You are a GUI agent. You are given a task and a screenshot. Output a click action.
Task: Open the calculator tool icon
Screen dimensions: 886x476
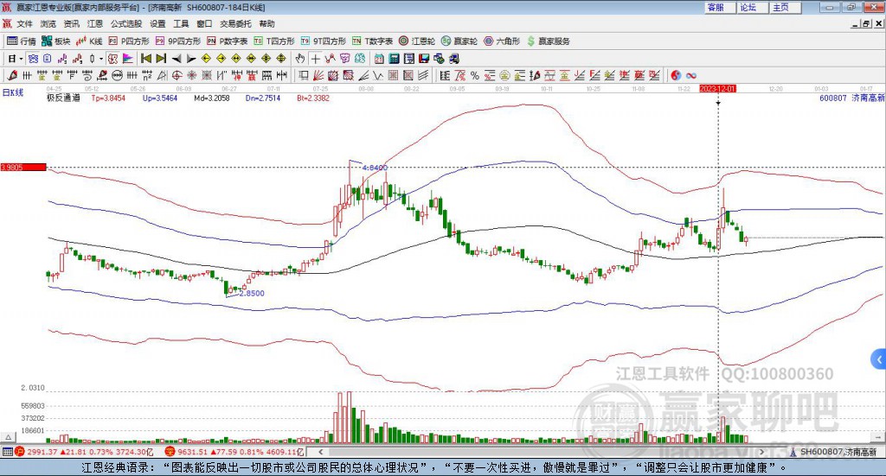tap(395, 59)
